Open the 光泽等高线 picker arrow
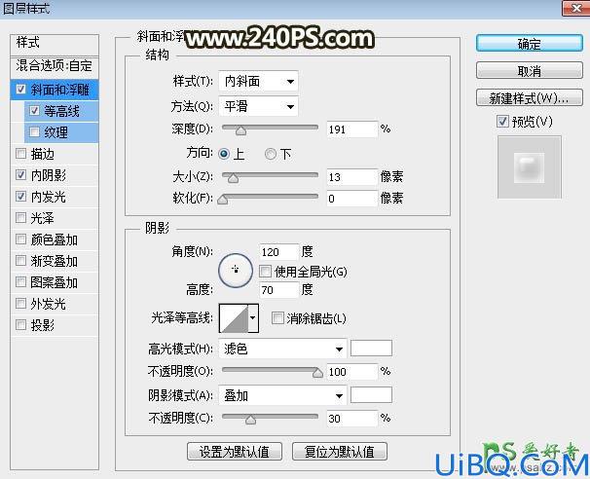Image resolution: width=590 pixels, height=479 pixels. pos(253,318)
